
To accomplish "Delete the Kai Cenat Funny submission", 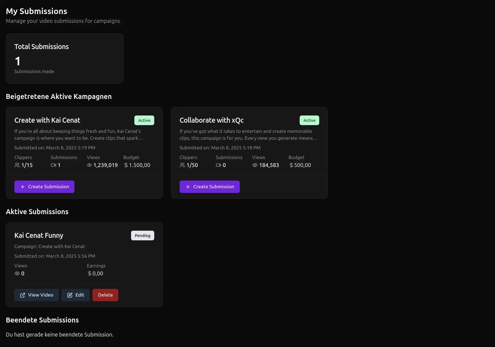I will pyautogui.click(x=105, y=295).
